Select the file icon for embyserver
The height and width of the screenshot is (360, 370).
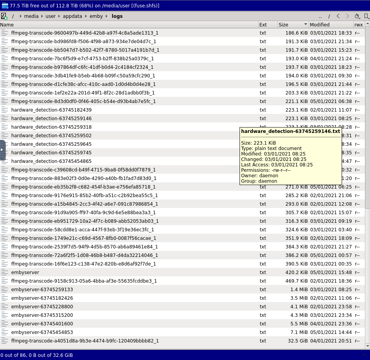[x=5, y=273]
